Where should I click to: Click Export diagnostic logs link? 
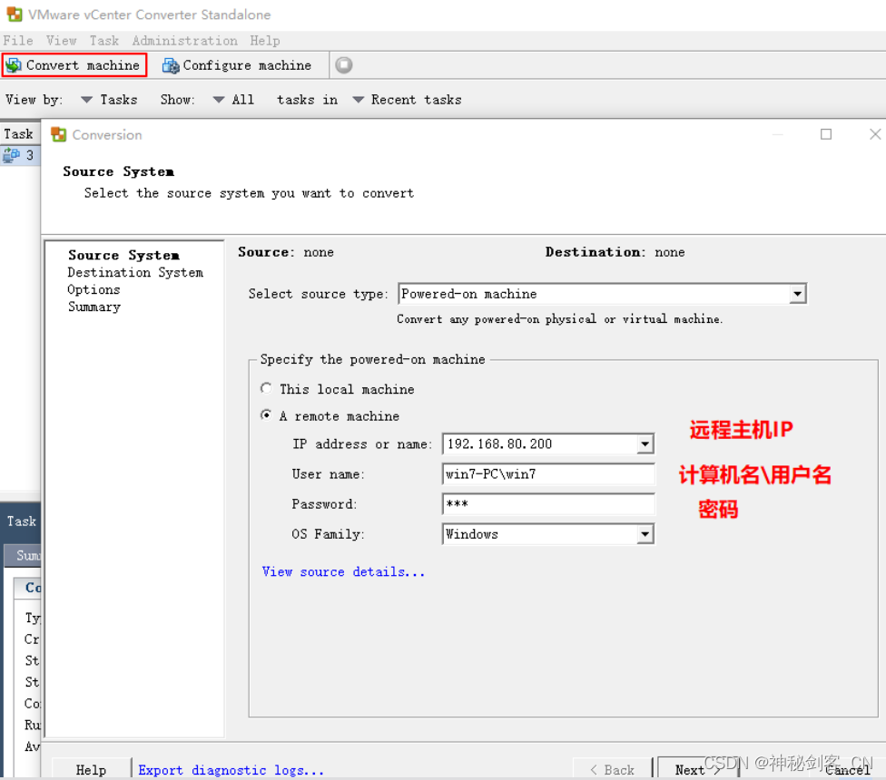pos(231,770)
